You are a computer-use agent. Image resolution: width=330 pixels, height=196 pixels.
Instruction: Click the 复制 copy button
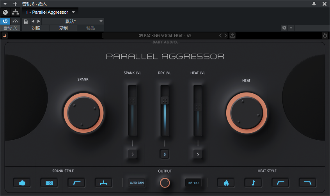[x=63, y=28]
